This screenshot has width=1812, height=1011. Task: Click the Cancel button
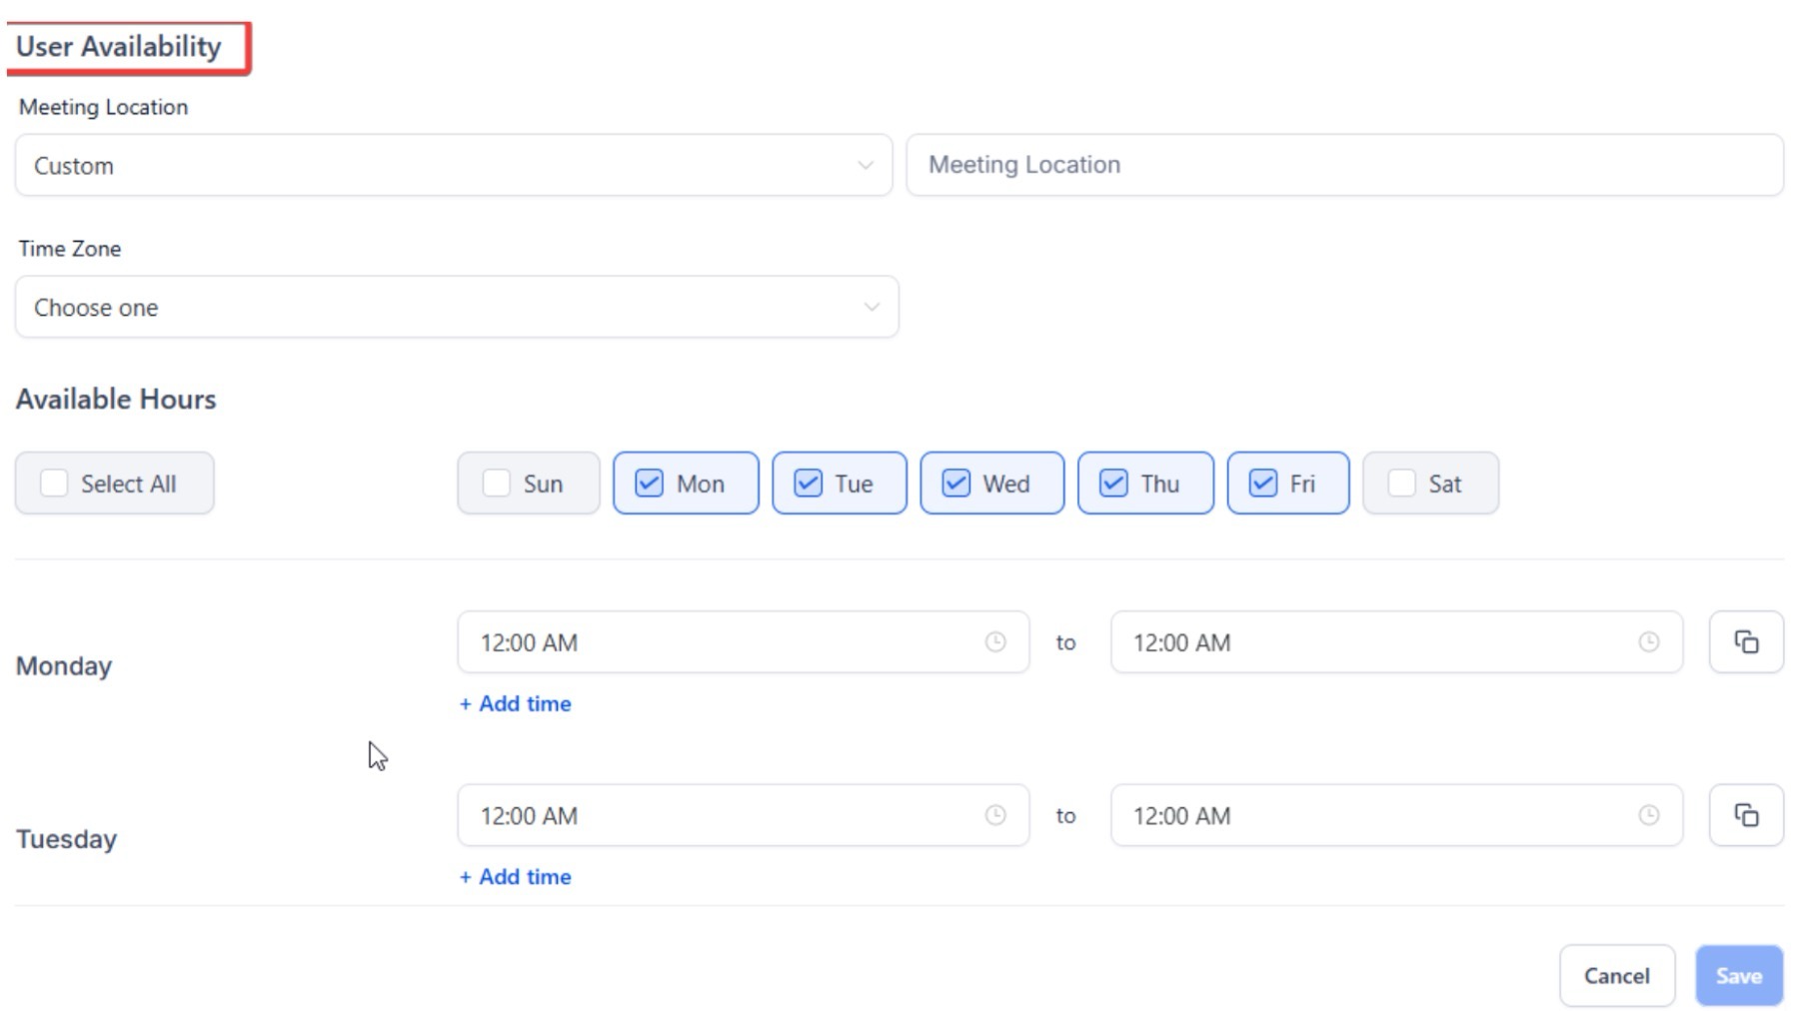[x=1616, y=975]
